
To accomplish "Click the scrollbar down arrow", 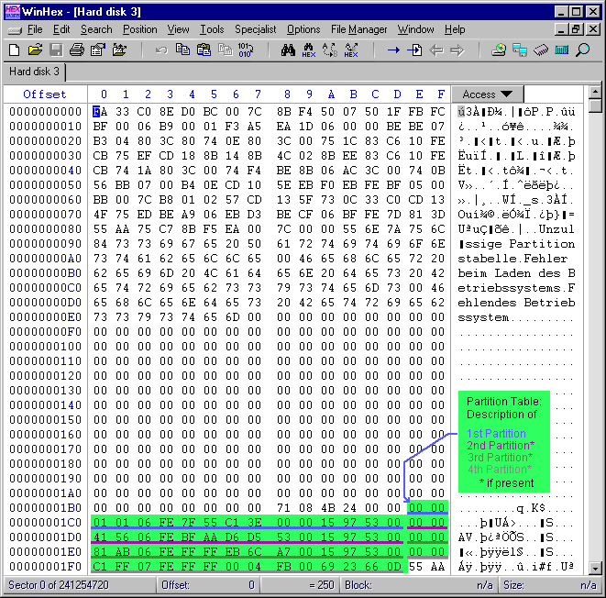I will 595,569.
